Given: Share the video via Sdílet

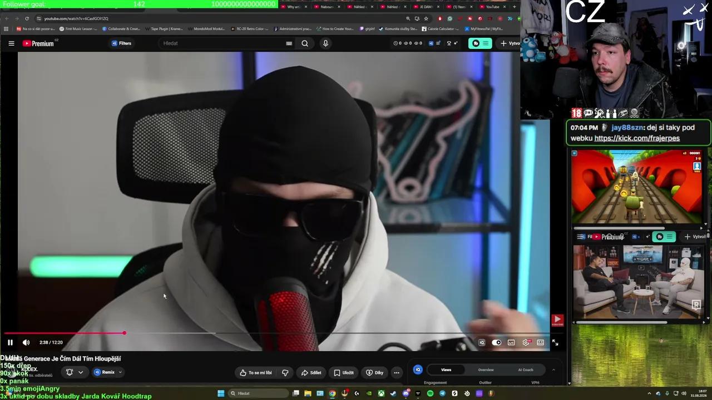Looking at the screenshot, I should click(x=311, y=373).
